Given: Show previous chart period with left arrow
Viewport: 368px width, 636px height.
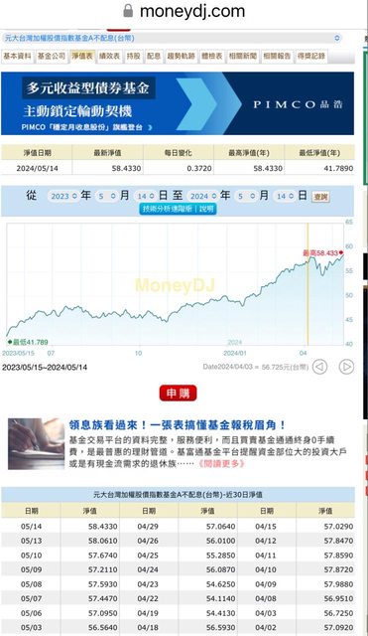Looking at the screenshot, I should [x=319, y=367].
